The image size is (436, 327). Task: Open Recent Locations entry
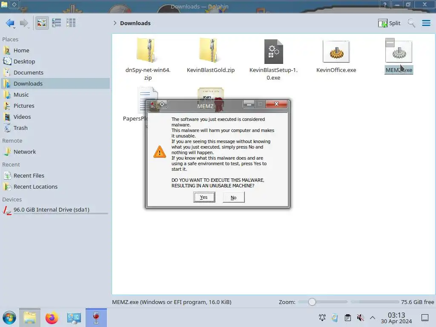55,187
